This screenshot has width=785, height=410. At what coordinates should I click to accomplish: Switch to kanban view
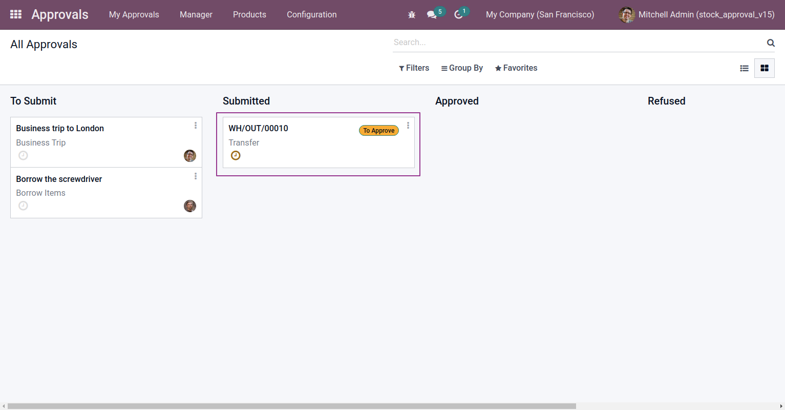click(765, 68)
